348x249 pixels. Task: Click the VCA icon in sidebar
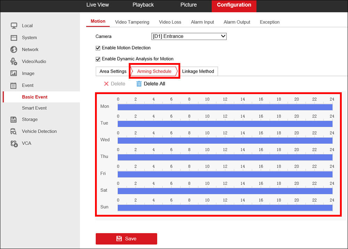point(14,143)
